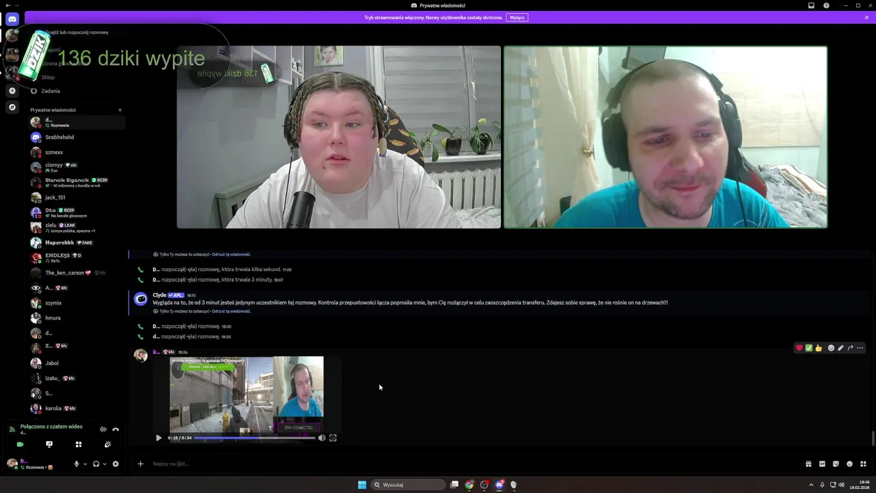Open Windows Start menu

[362, 485]
